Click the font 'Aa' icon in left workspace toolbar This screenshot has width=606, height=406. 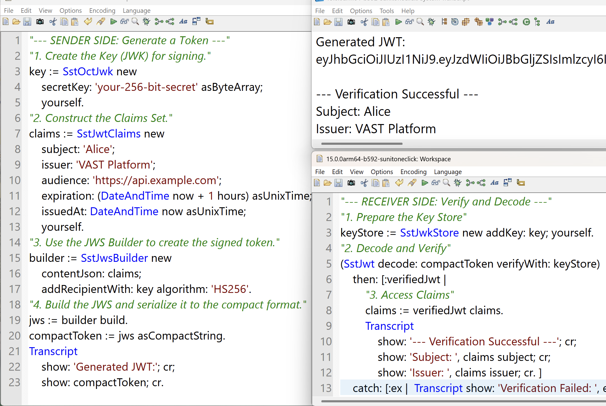[183, 22]
